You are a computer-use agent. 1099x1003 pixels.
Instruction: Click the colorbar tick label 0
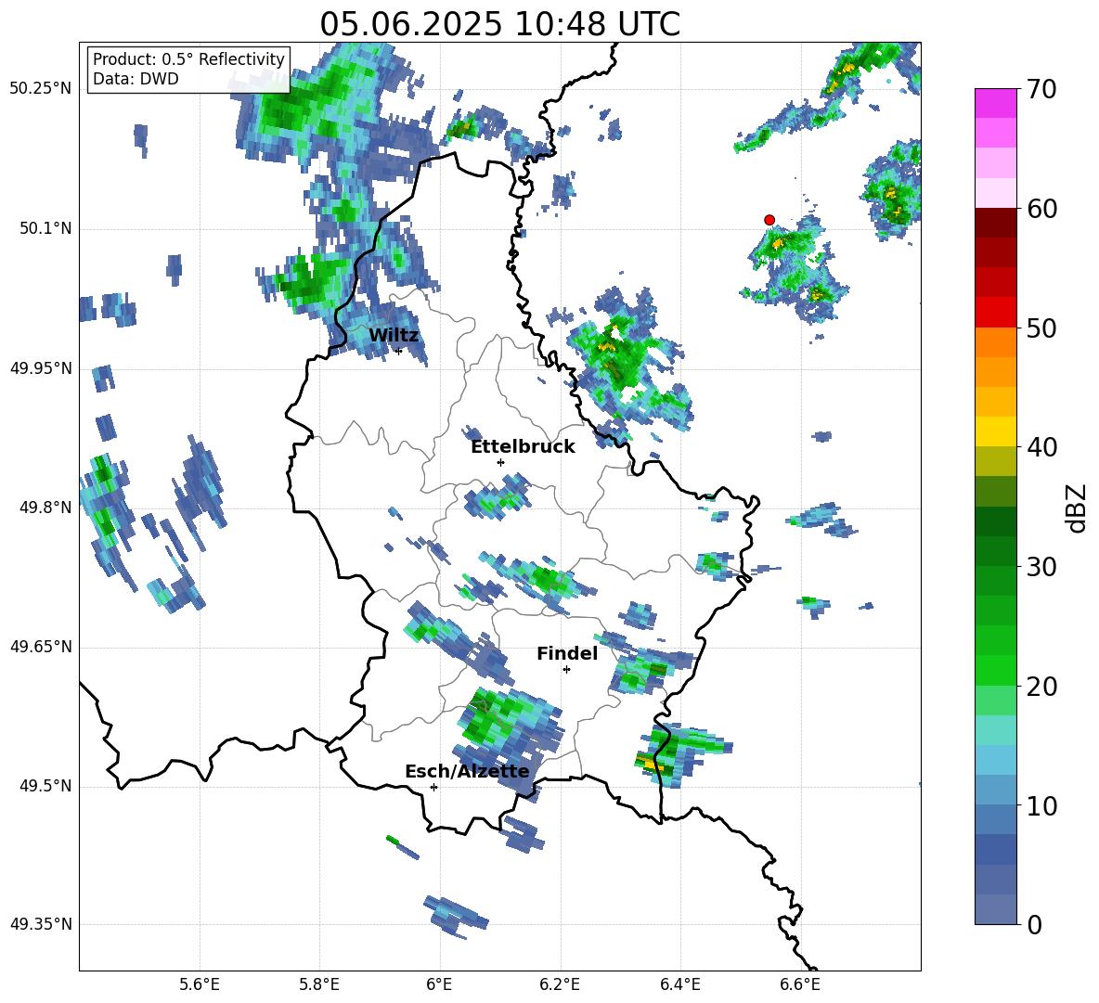click(x=1034, y=924)
